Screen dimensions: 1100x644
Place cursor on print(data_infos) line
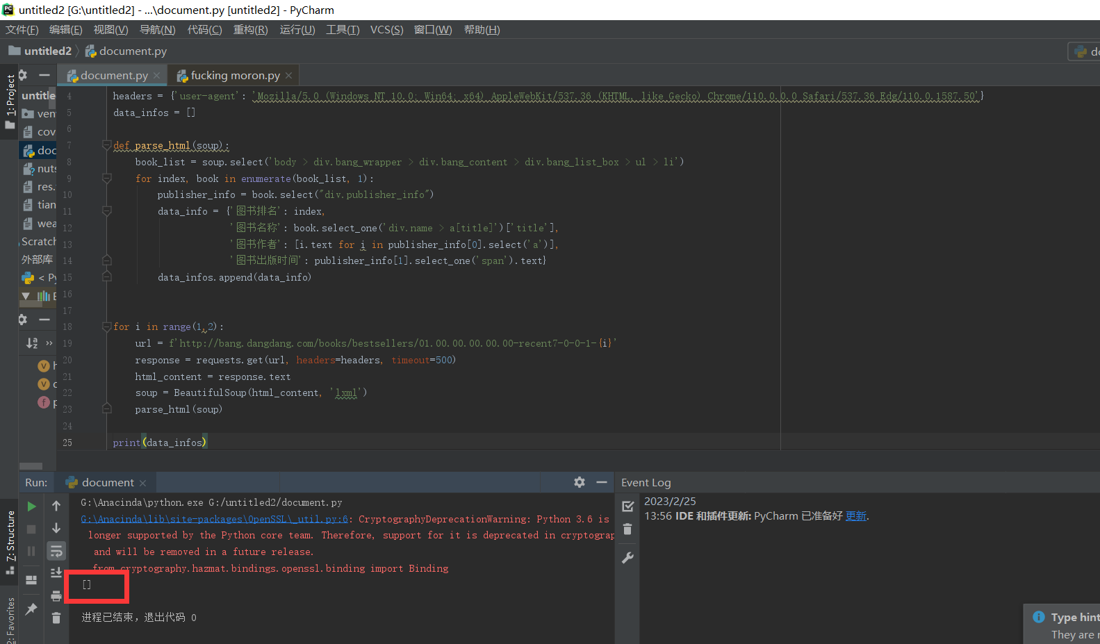click(x=160, y=443)
